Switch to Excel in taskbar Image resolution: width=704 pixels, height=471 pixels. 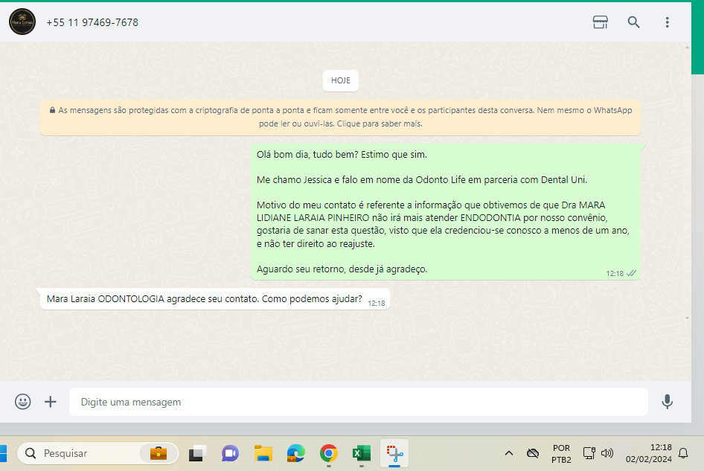[x=362, y=453]
